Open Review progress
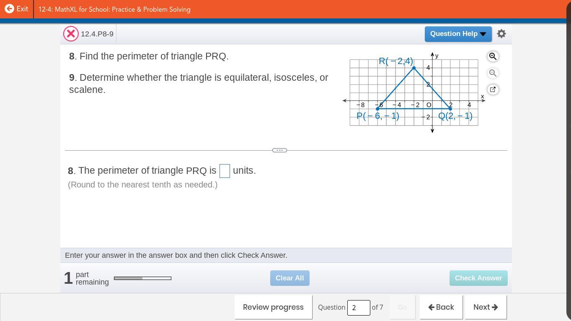 coord(273,307)
